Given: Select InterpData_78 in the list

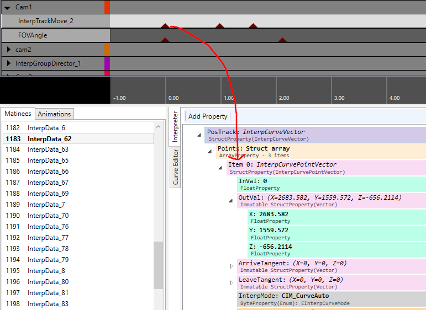Looking at the screenshot, I should (78, 249).
